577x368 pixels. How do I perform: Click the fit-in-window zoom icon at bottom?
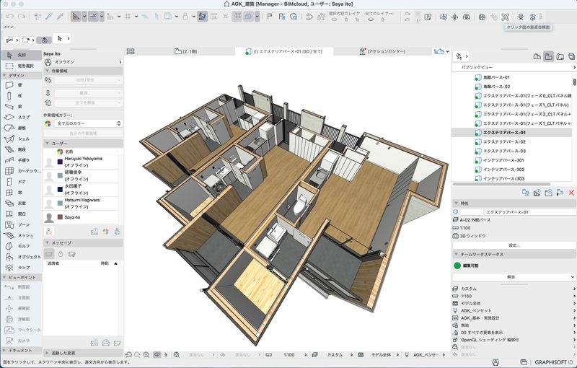pos(177,355)
